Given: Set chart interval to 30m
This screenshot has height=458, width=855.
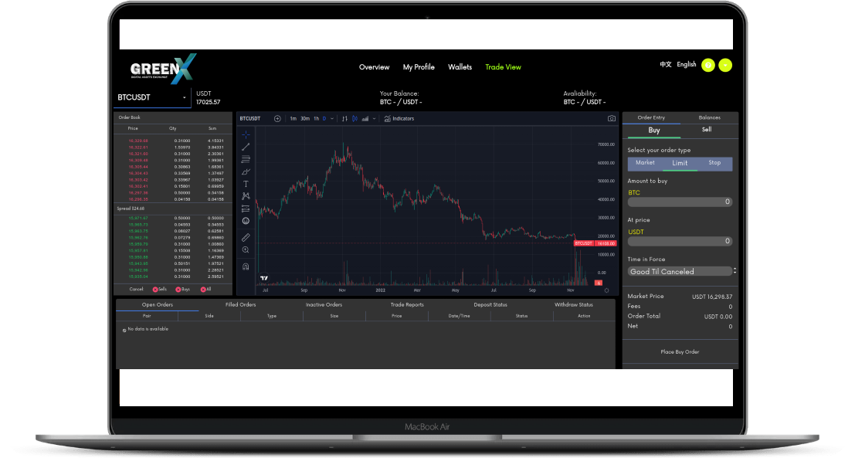Looking at the screenshot, I should click(305, 119).
